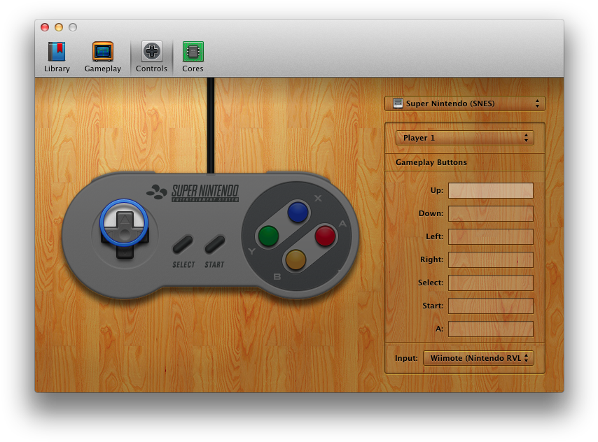Click the Up key binding field
This screenshot has height=442, width=598.
491,190
